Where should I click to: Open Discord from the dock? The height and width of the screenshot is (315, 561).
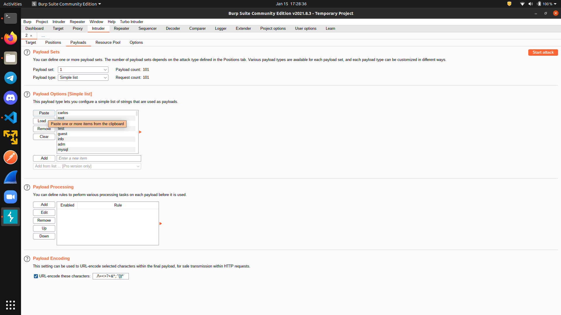[x=11, y=98]
